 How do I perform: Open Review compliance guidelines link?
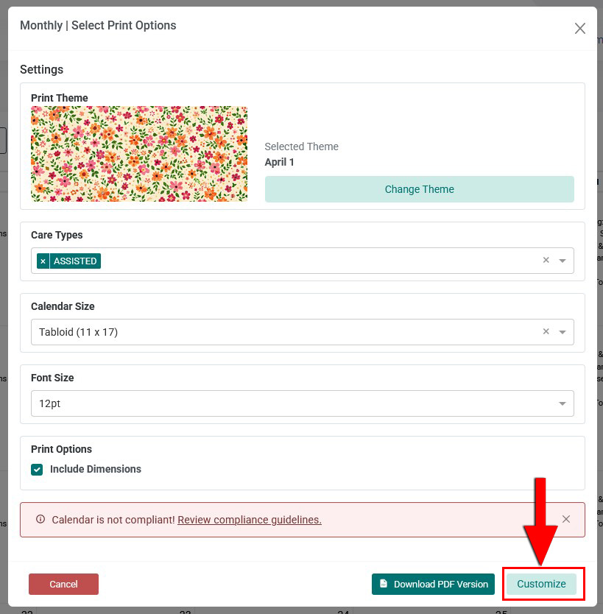[250, 520]
